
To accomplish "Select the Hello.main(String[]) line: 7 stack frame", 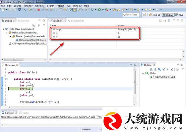I will tap(31, 40).
